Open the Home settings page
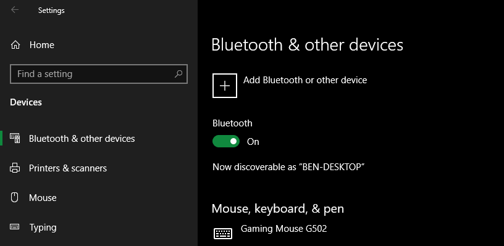Image resolution: width=504 pixels, height=246 pixels. pyautogui.click(x=42, y=45)
